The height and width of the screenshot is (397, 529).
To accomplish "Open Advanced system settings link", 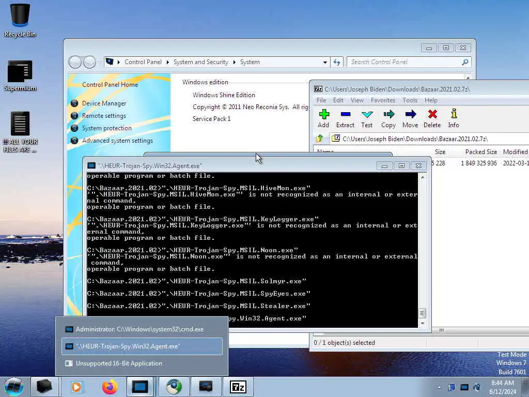I will click(x=117, y=141).
